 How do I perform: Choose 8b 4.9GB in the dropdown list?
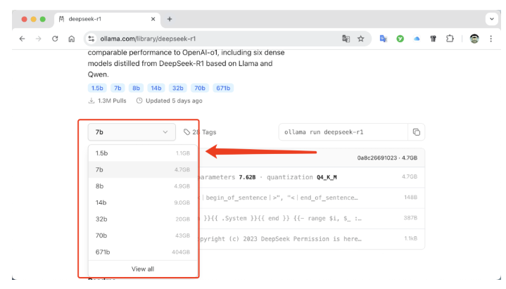(143, 186)
